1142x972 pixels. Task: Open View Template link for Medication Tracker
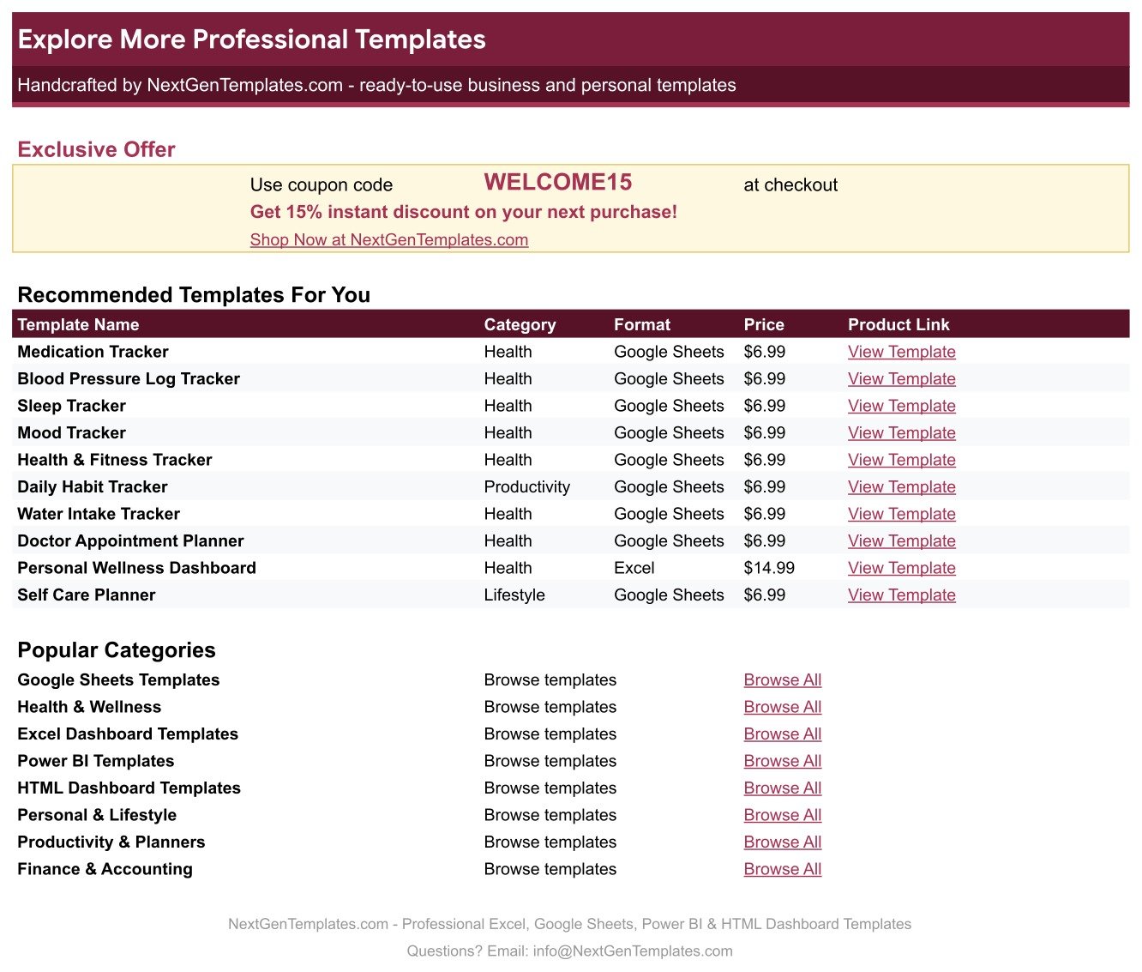[x=901, y=352]
